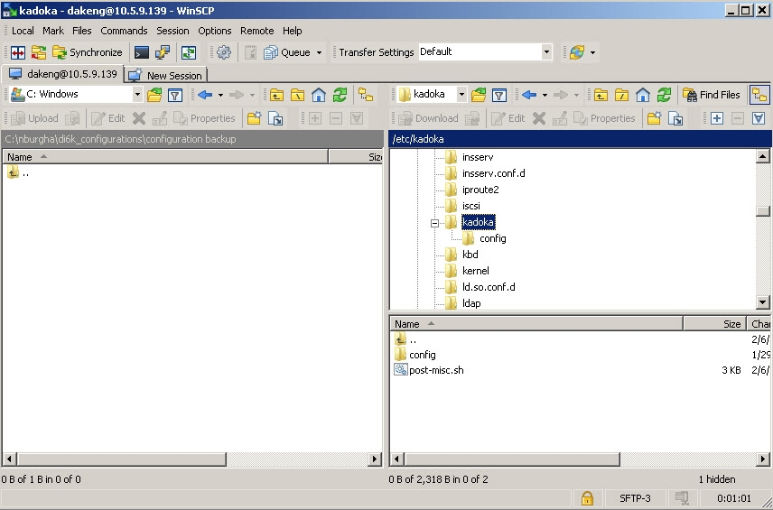Sort local files by Name column
This screenshot has width=773, height=510.
pyautogui.click(x=165, y=157)
